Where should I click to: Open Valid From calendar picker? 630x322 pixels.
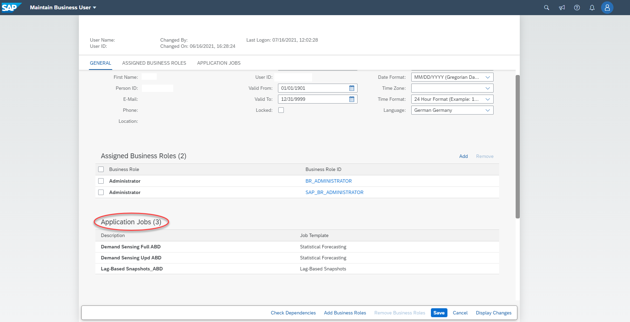[352, 88]
